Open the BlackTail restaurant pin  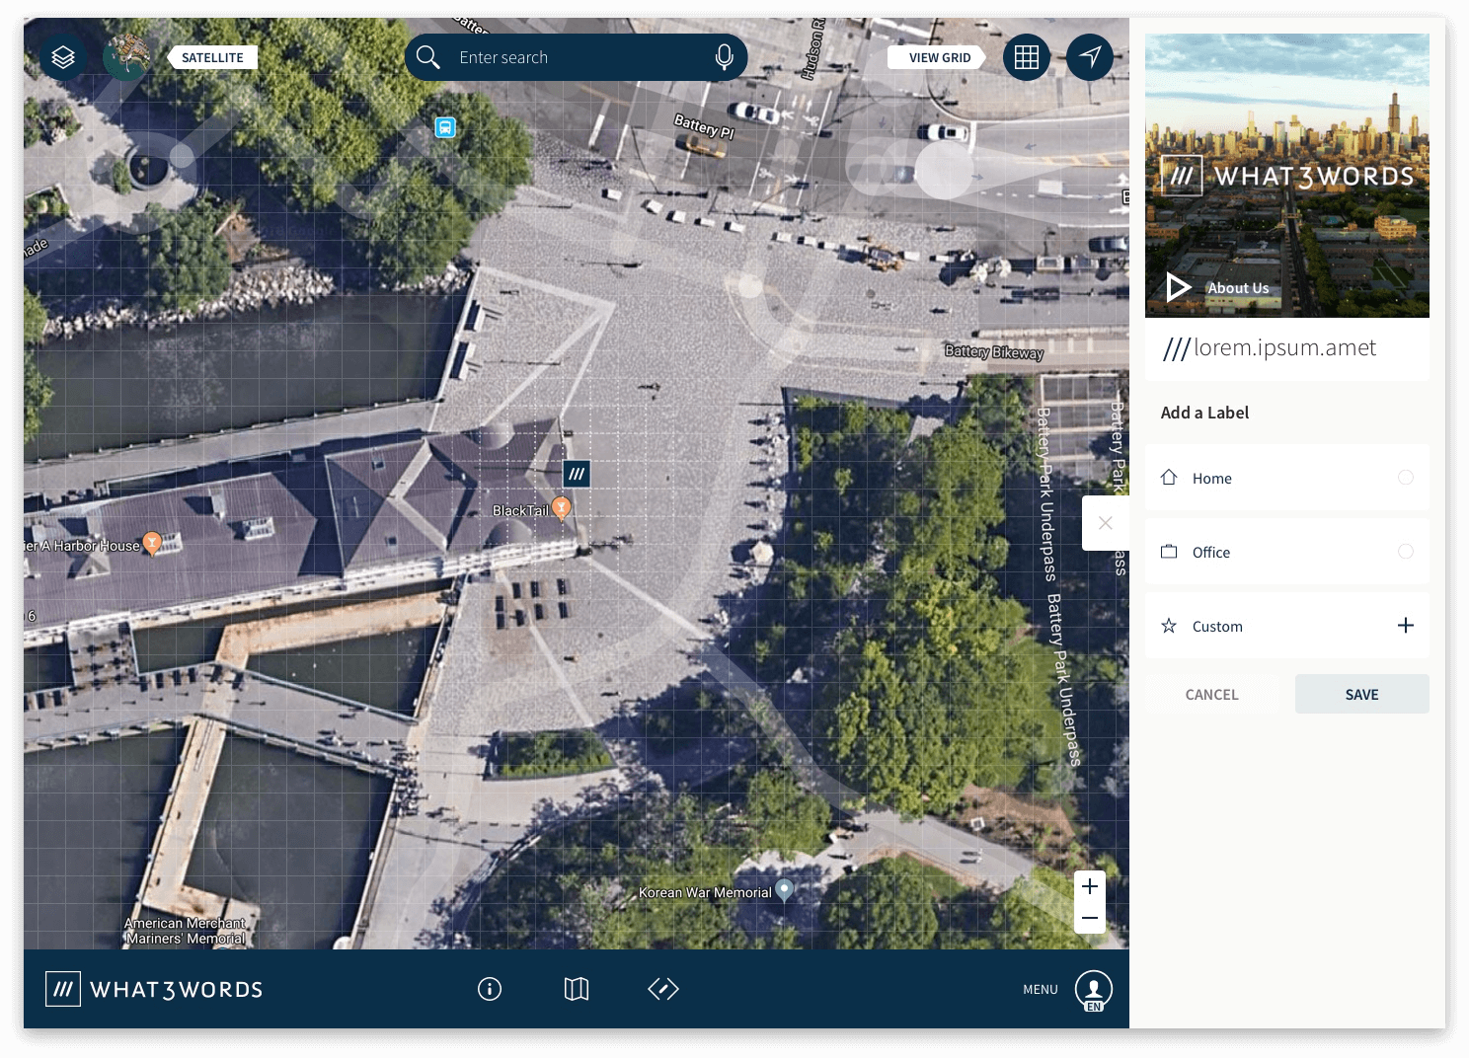click(561, 508)
